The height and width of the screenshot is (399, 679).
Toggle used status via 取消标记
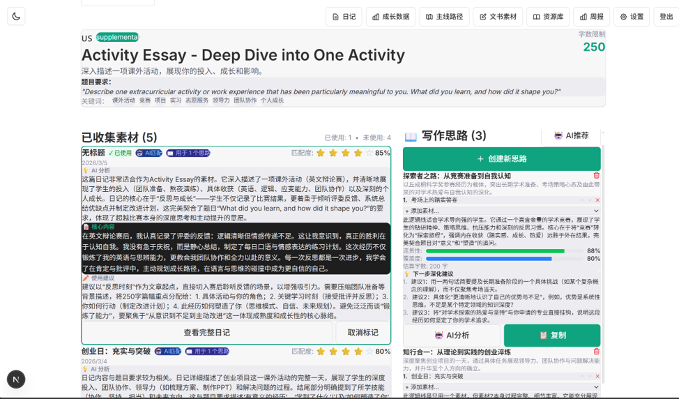[363, 333]
